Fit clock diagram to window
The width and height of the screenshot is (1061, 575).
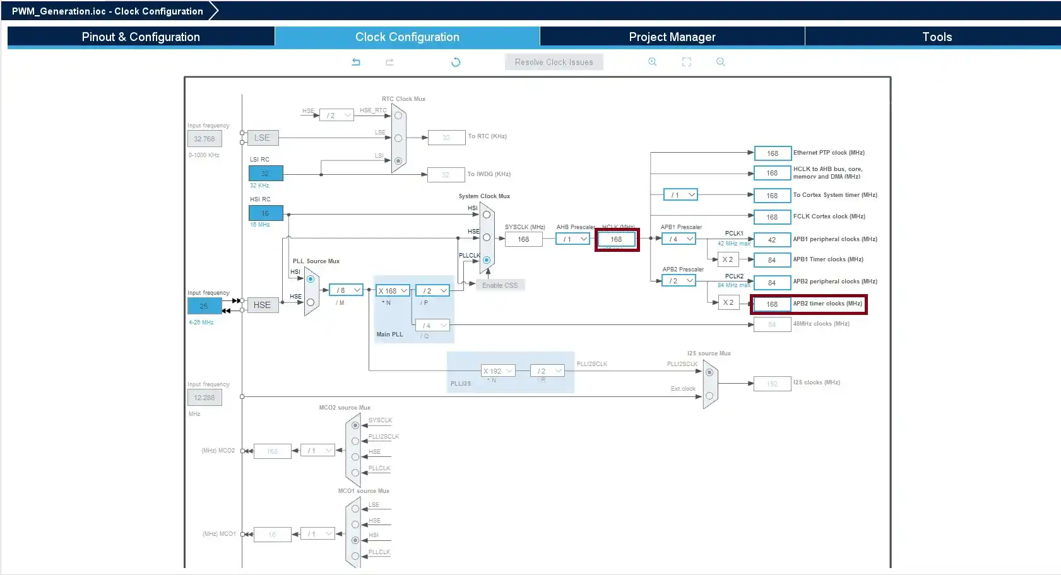pyautogui.click(x=687, y=62)
